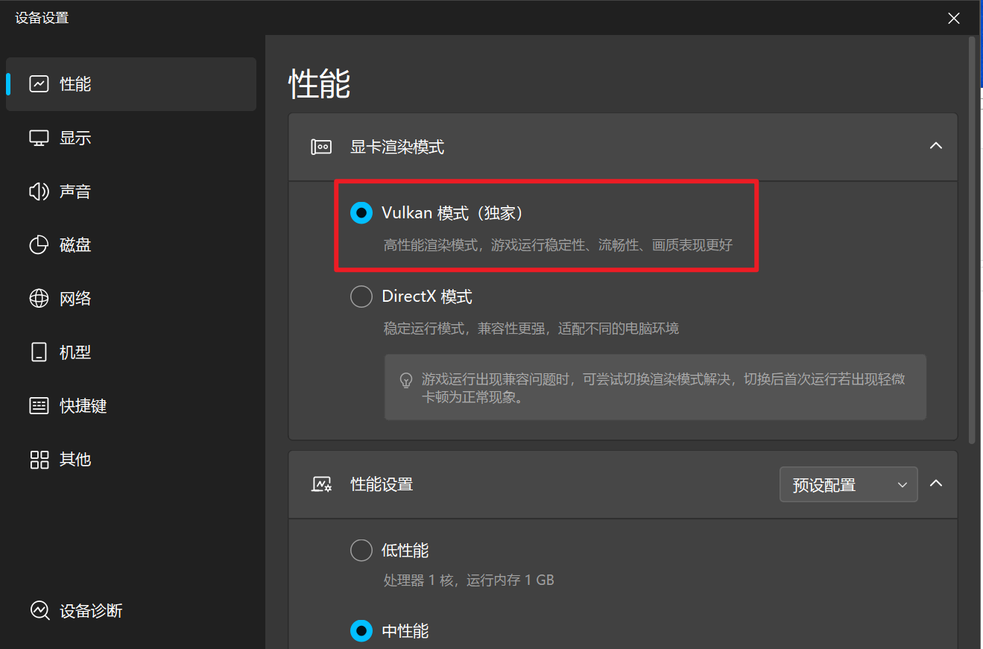Select the 低性能 radio button
Image resolution: width=983 pixels, height=649 pixels.
[x=361, y=551]
